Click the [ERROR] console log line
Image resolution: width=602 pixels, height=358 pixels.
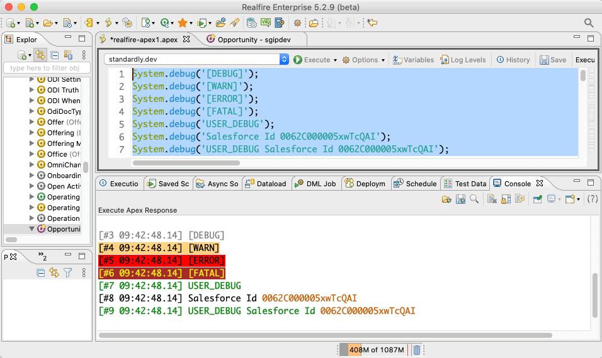[162, 260]
